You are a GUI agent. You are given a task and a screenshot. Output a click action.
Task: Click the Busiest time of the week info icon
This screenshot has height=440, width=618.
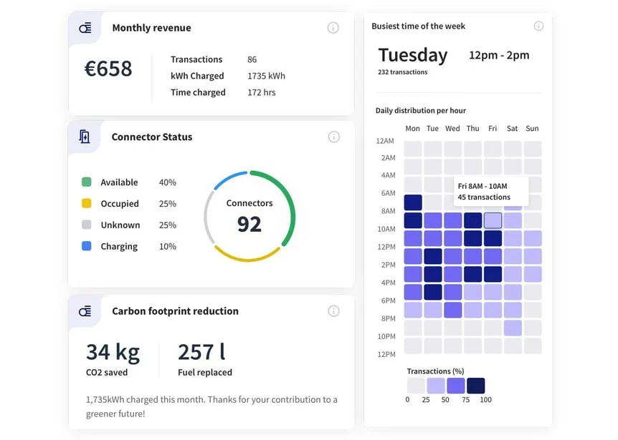tap(538, 26)
